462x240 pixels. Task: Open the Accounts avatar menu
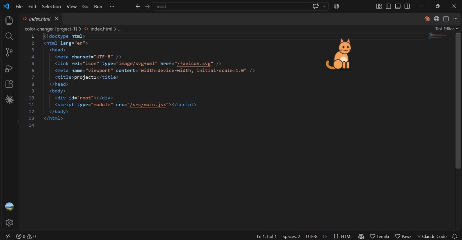pyautogui.click(x=9, y=207)
